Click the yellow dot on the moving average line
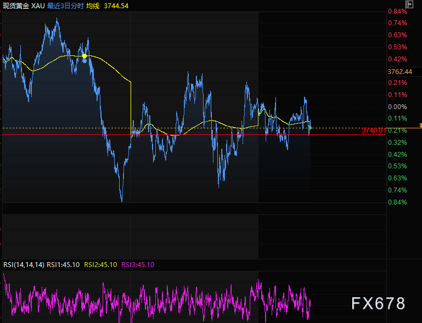The width and height of the screenshot is (422, 323). 85,56
